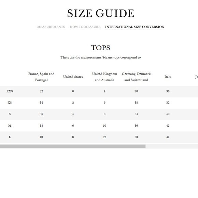Click United States value 6 in M row

pyautogui.click(x=73, y=126)
